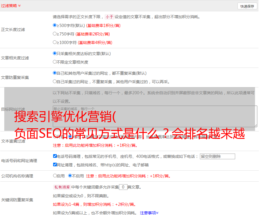This screenshot has width=259, height=218.
Task: Choose 自己采集过的网址 no-repeat option
Action: 55,81
